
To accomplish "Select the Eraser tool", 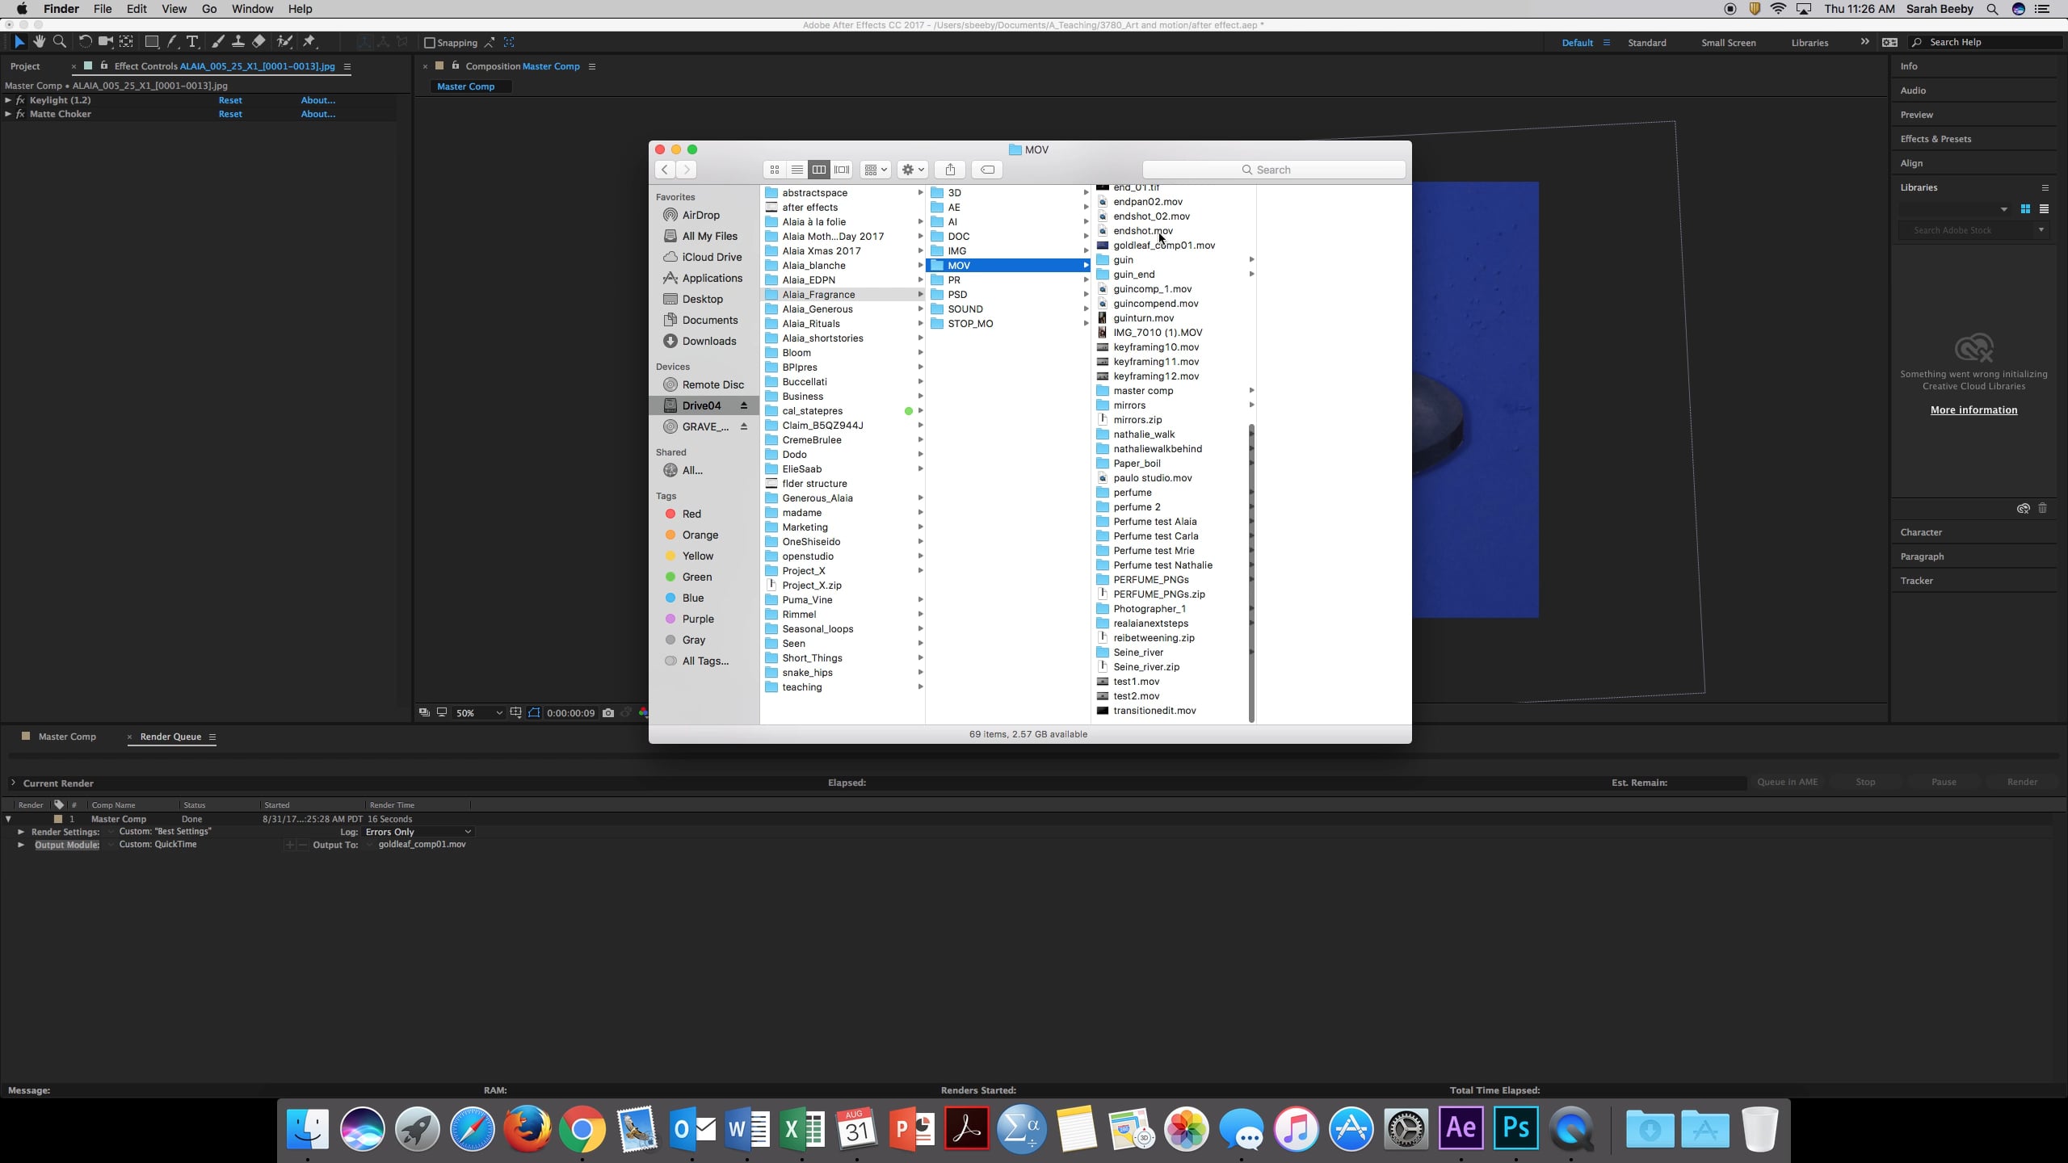I will click(x=258, y=42).
